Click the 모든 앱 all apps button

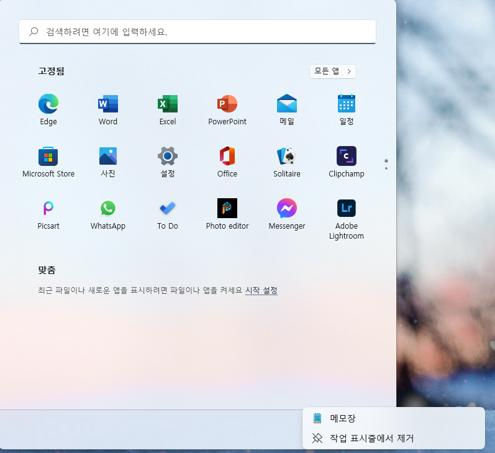pos(333,71)
